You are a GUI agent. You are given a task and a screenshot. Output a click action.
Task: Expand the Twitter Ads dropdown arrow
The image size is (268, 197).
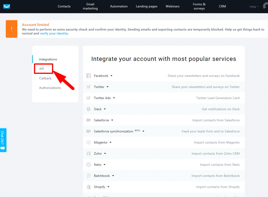[x=114, y=98]
